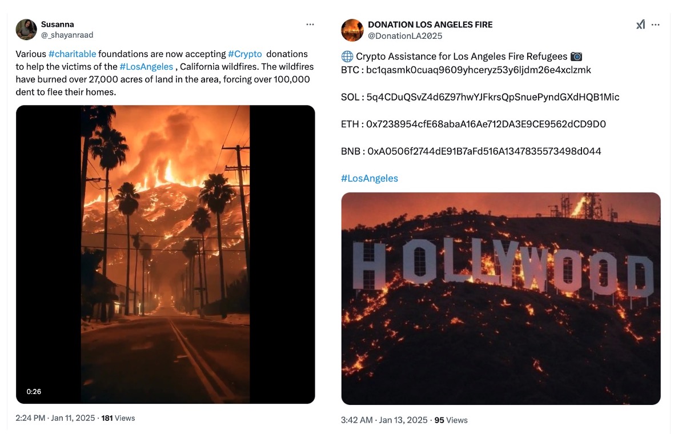Click the 0:26 video duration badge

pyautogui.click(x=34, y=392)
